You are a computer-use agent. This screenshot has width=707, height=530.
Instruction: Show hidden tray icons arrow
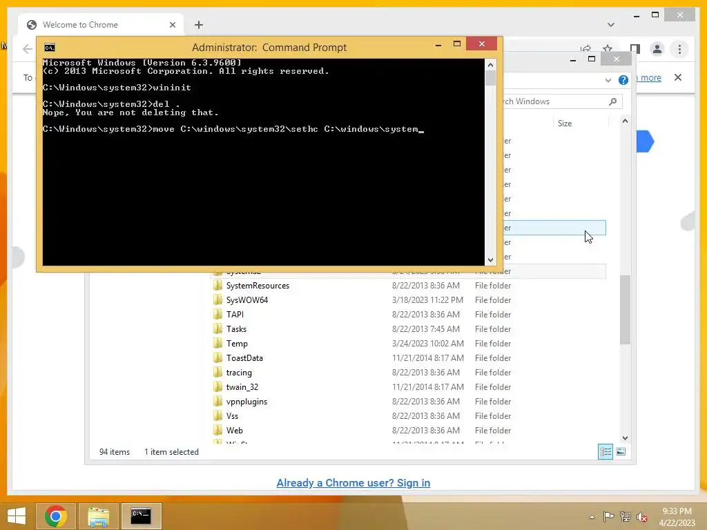point(592,517)
